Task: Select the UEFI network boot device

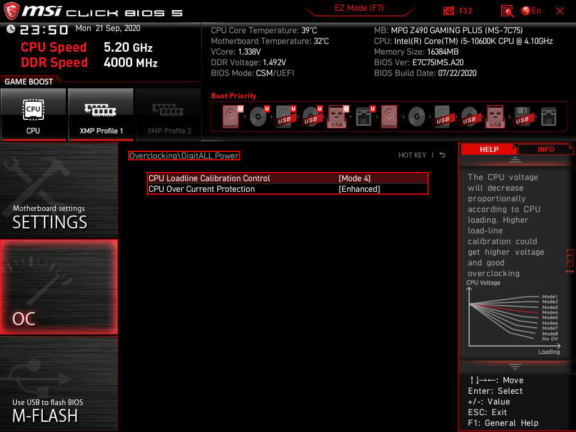Action: click(x=364, y=116)
